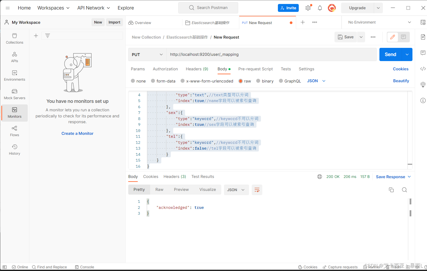Open the documentation icon in the right sidebar
The width and height of the screenshot is (427, 271).
tap(423, 37)
